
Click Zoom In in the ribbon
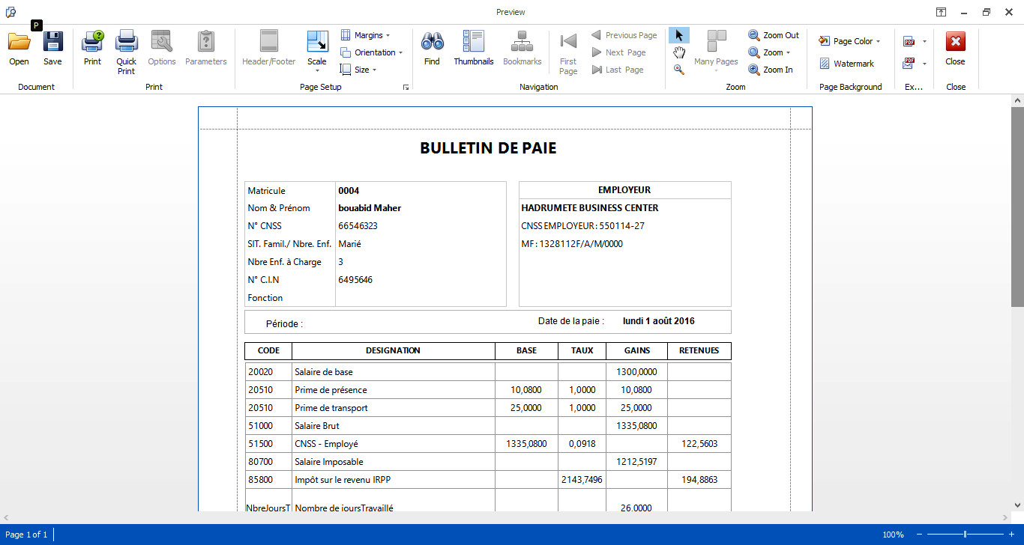[x=771, y=70]
